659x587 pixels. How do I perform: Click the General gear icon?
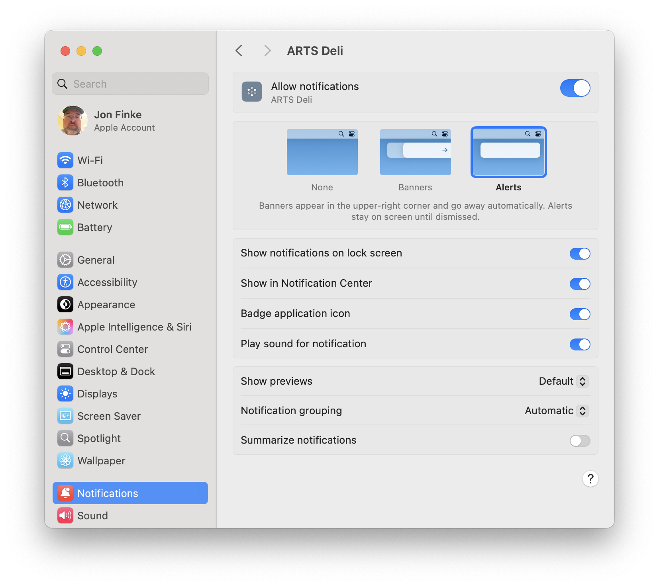65,260
